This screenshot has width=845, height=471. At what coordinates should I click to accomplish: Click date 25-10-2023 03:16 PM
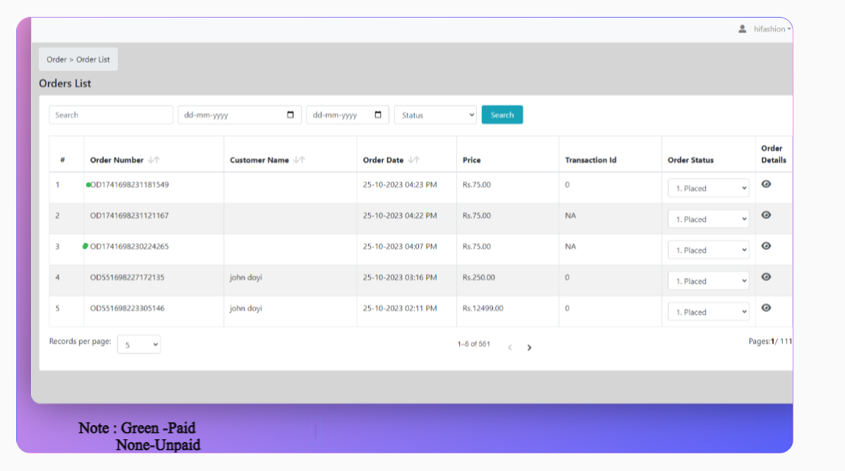[400, 278]
